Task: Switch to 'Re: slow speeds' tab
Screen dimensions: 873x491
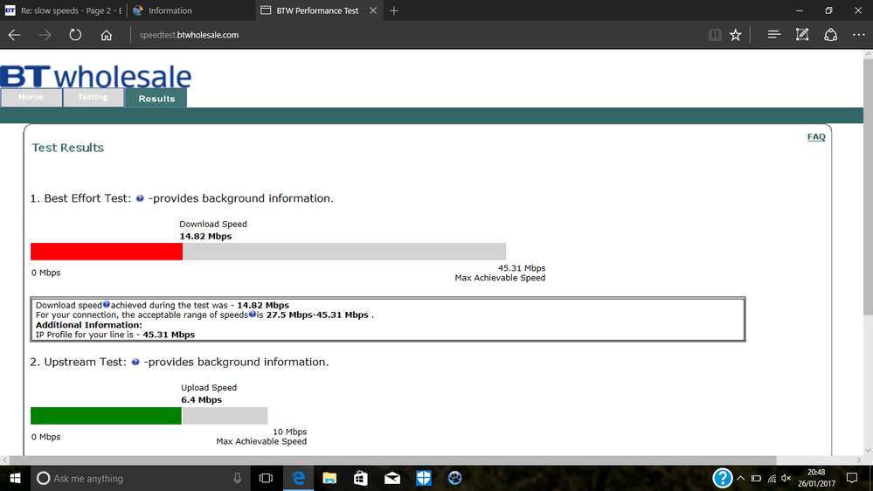Action: click(64, 10)
